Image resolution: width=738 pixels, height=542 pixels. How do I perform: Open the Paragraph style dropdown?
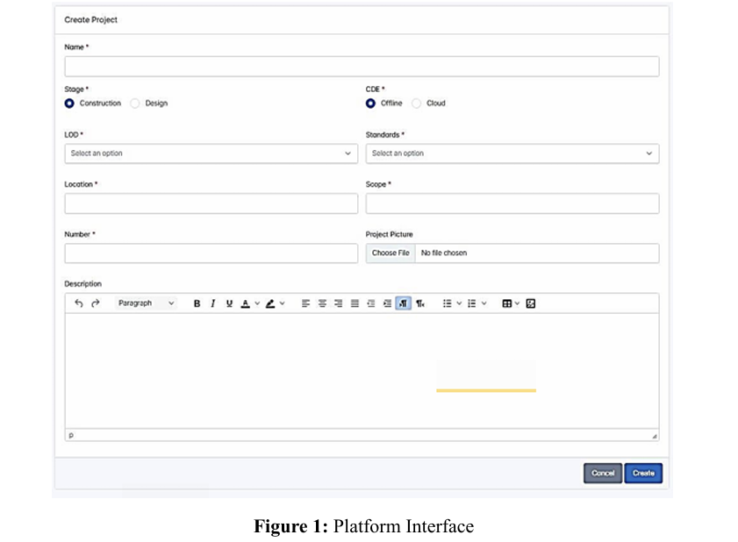[146, 303]
